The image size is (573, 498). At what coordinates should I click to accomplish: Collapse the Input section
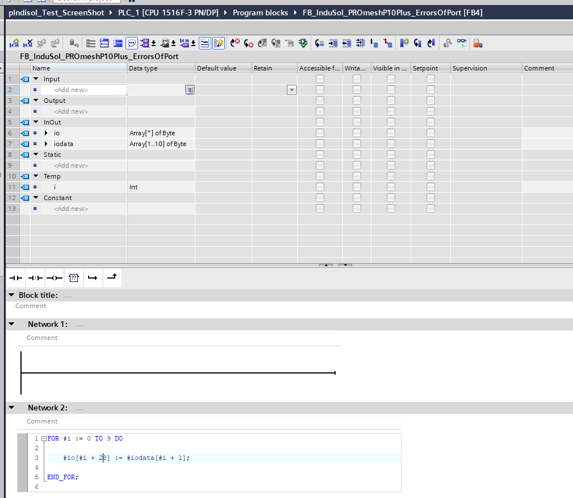(36, 78)
